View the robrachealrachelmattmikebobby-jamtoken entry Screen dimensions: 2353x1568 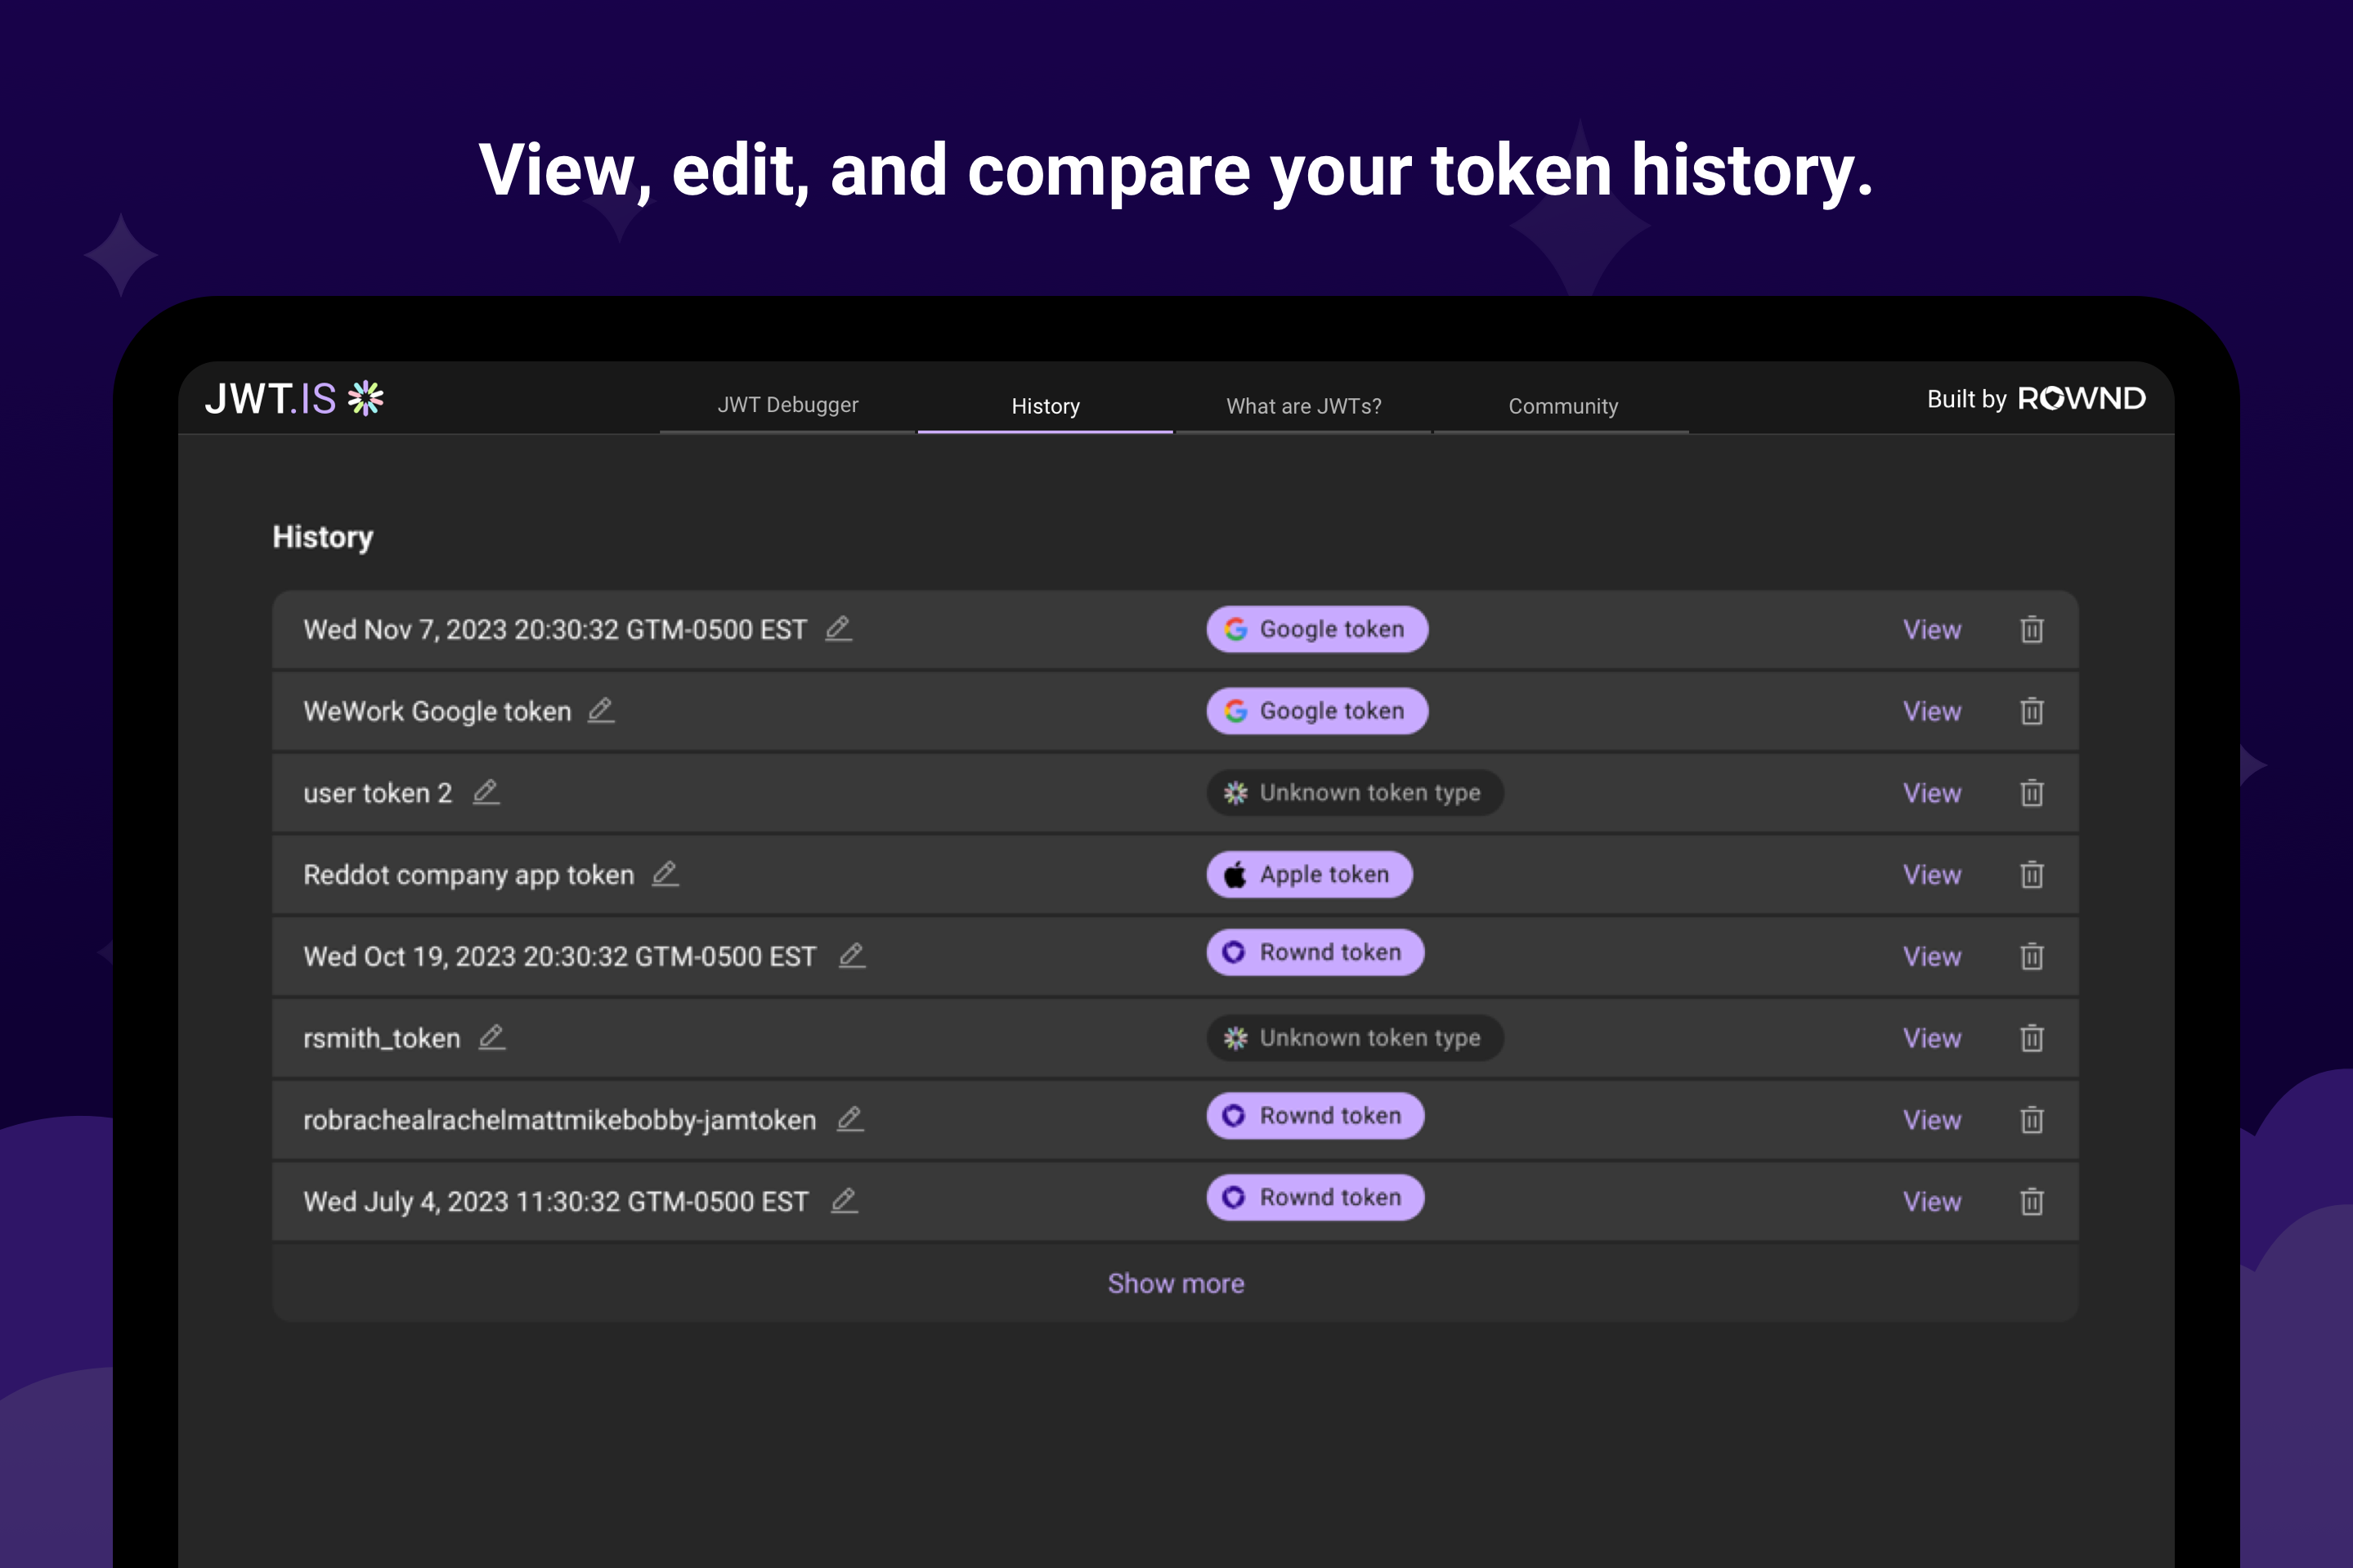point(1931,1120)
